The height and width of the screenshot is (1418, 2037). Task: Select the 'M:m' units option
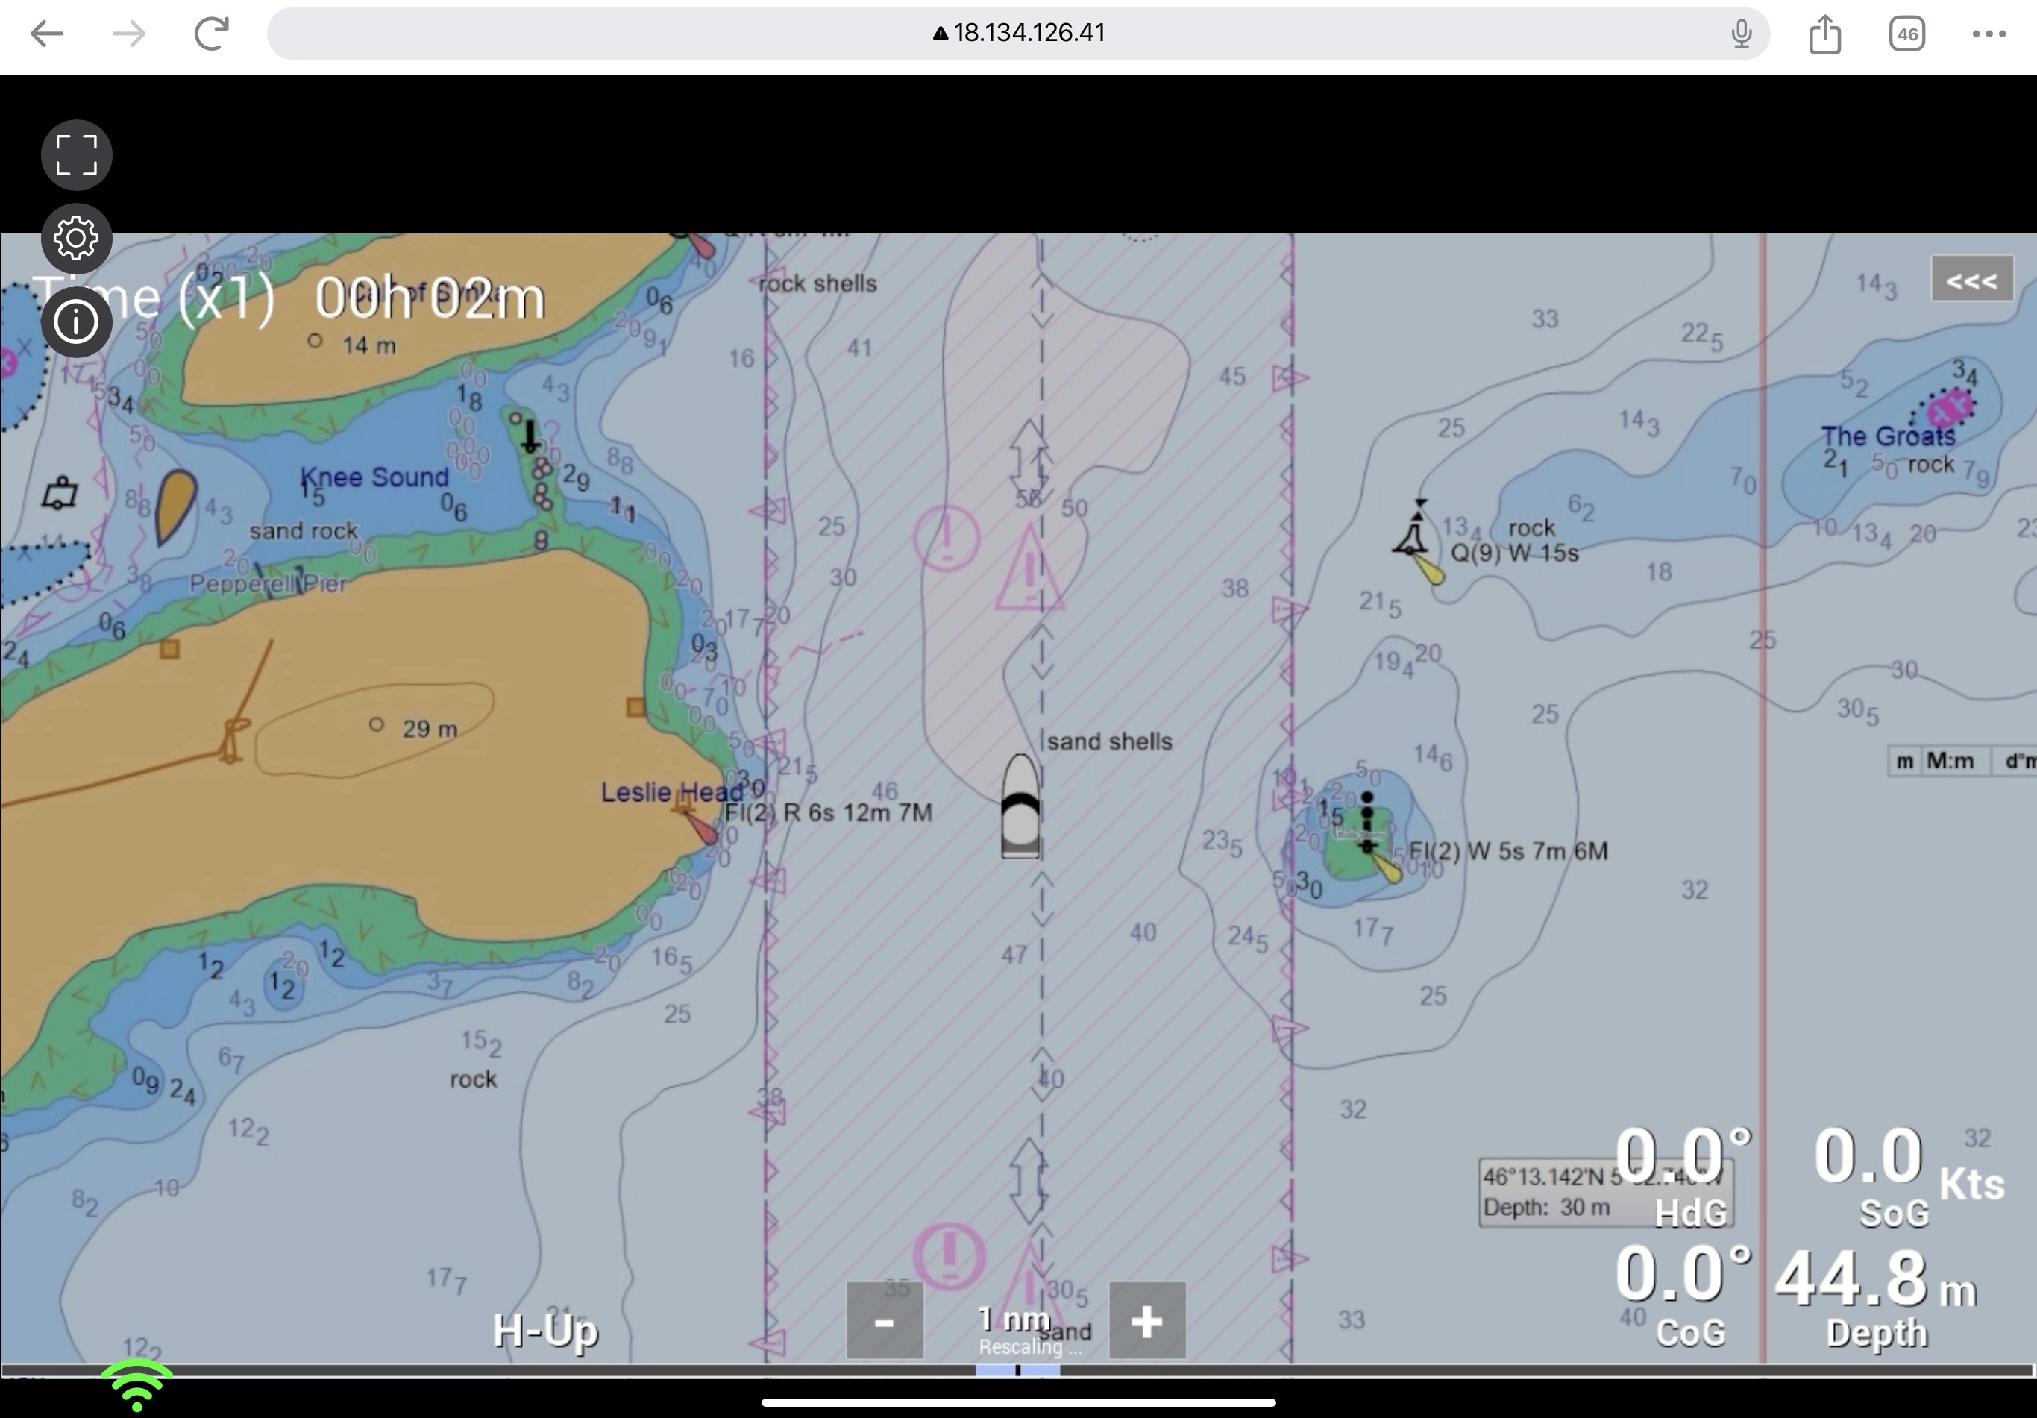coord(1949,762)
